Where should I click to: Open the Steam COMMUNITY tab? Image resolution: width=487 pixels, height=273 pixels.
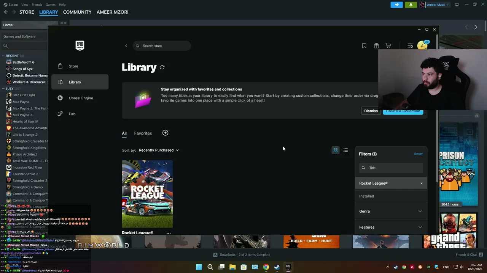(77, 12)
